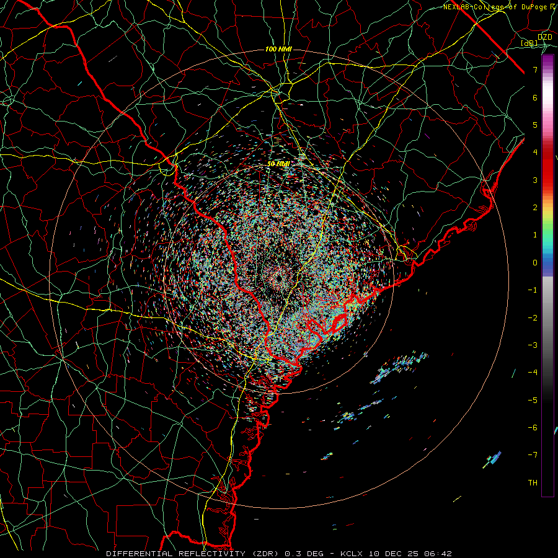This screenshot has height=558, width=558.
Task: Click the '3' value on the color scale
Action: point(535,180)
